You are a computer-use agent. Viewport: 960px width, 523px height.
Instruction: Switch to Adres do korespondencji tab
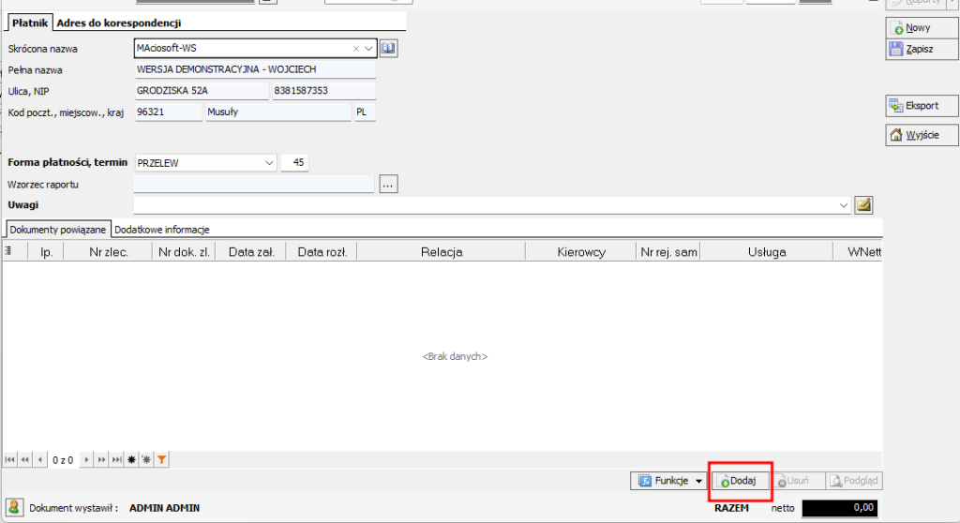point(118,22)
